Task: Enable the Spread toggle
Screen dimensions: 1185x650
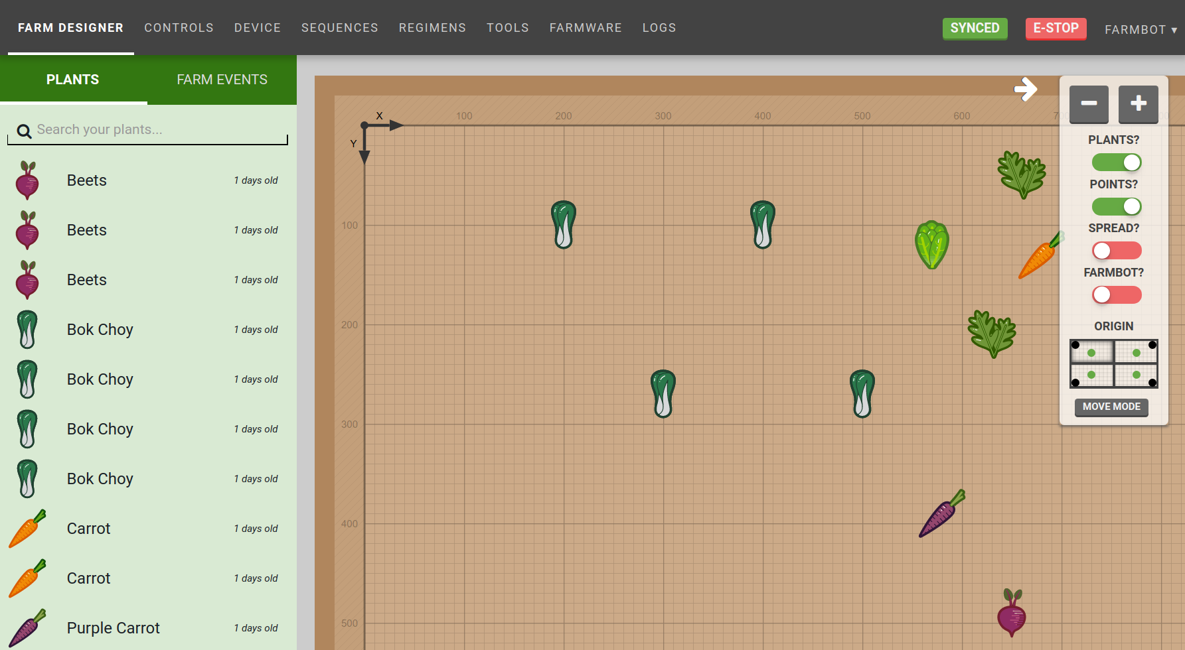Action: [x=1117, y=251]
